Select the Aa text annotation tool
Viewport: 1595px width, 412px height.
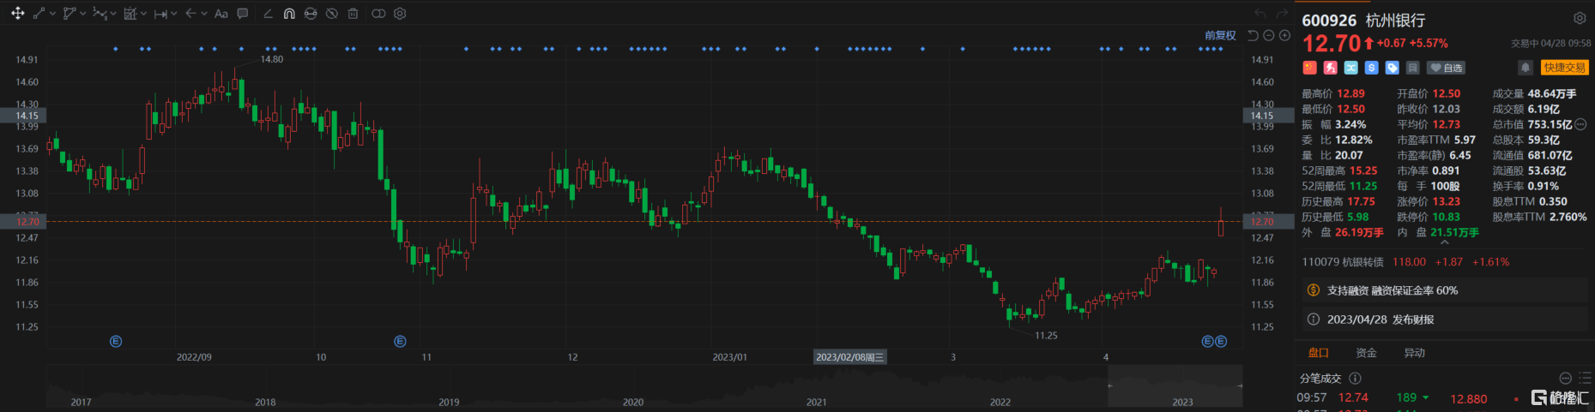click(221, 14)
